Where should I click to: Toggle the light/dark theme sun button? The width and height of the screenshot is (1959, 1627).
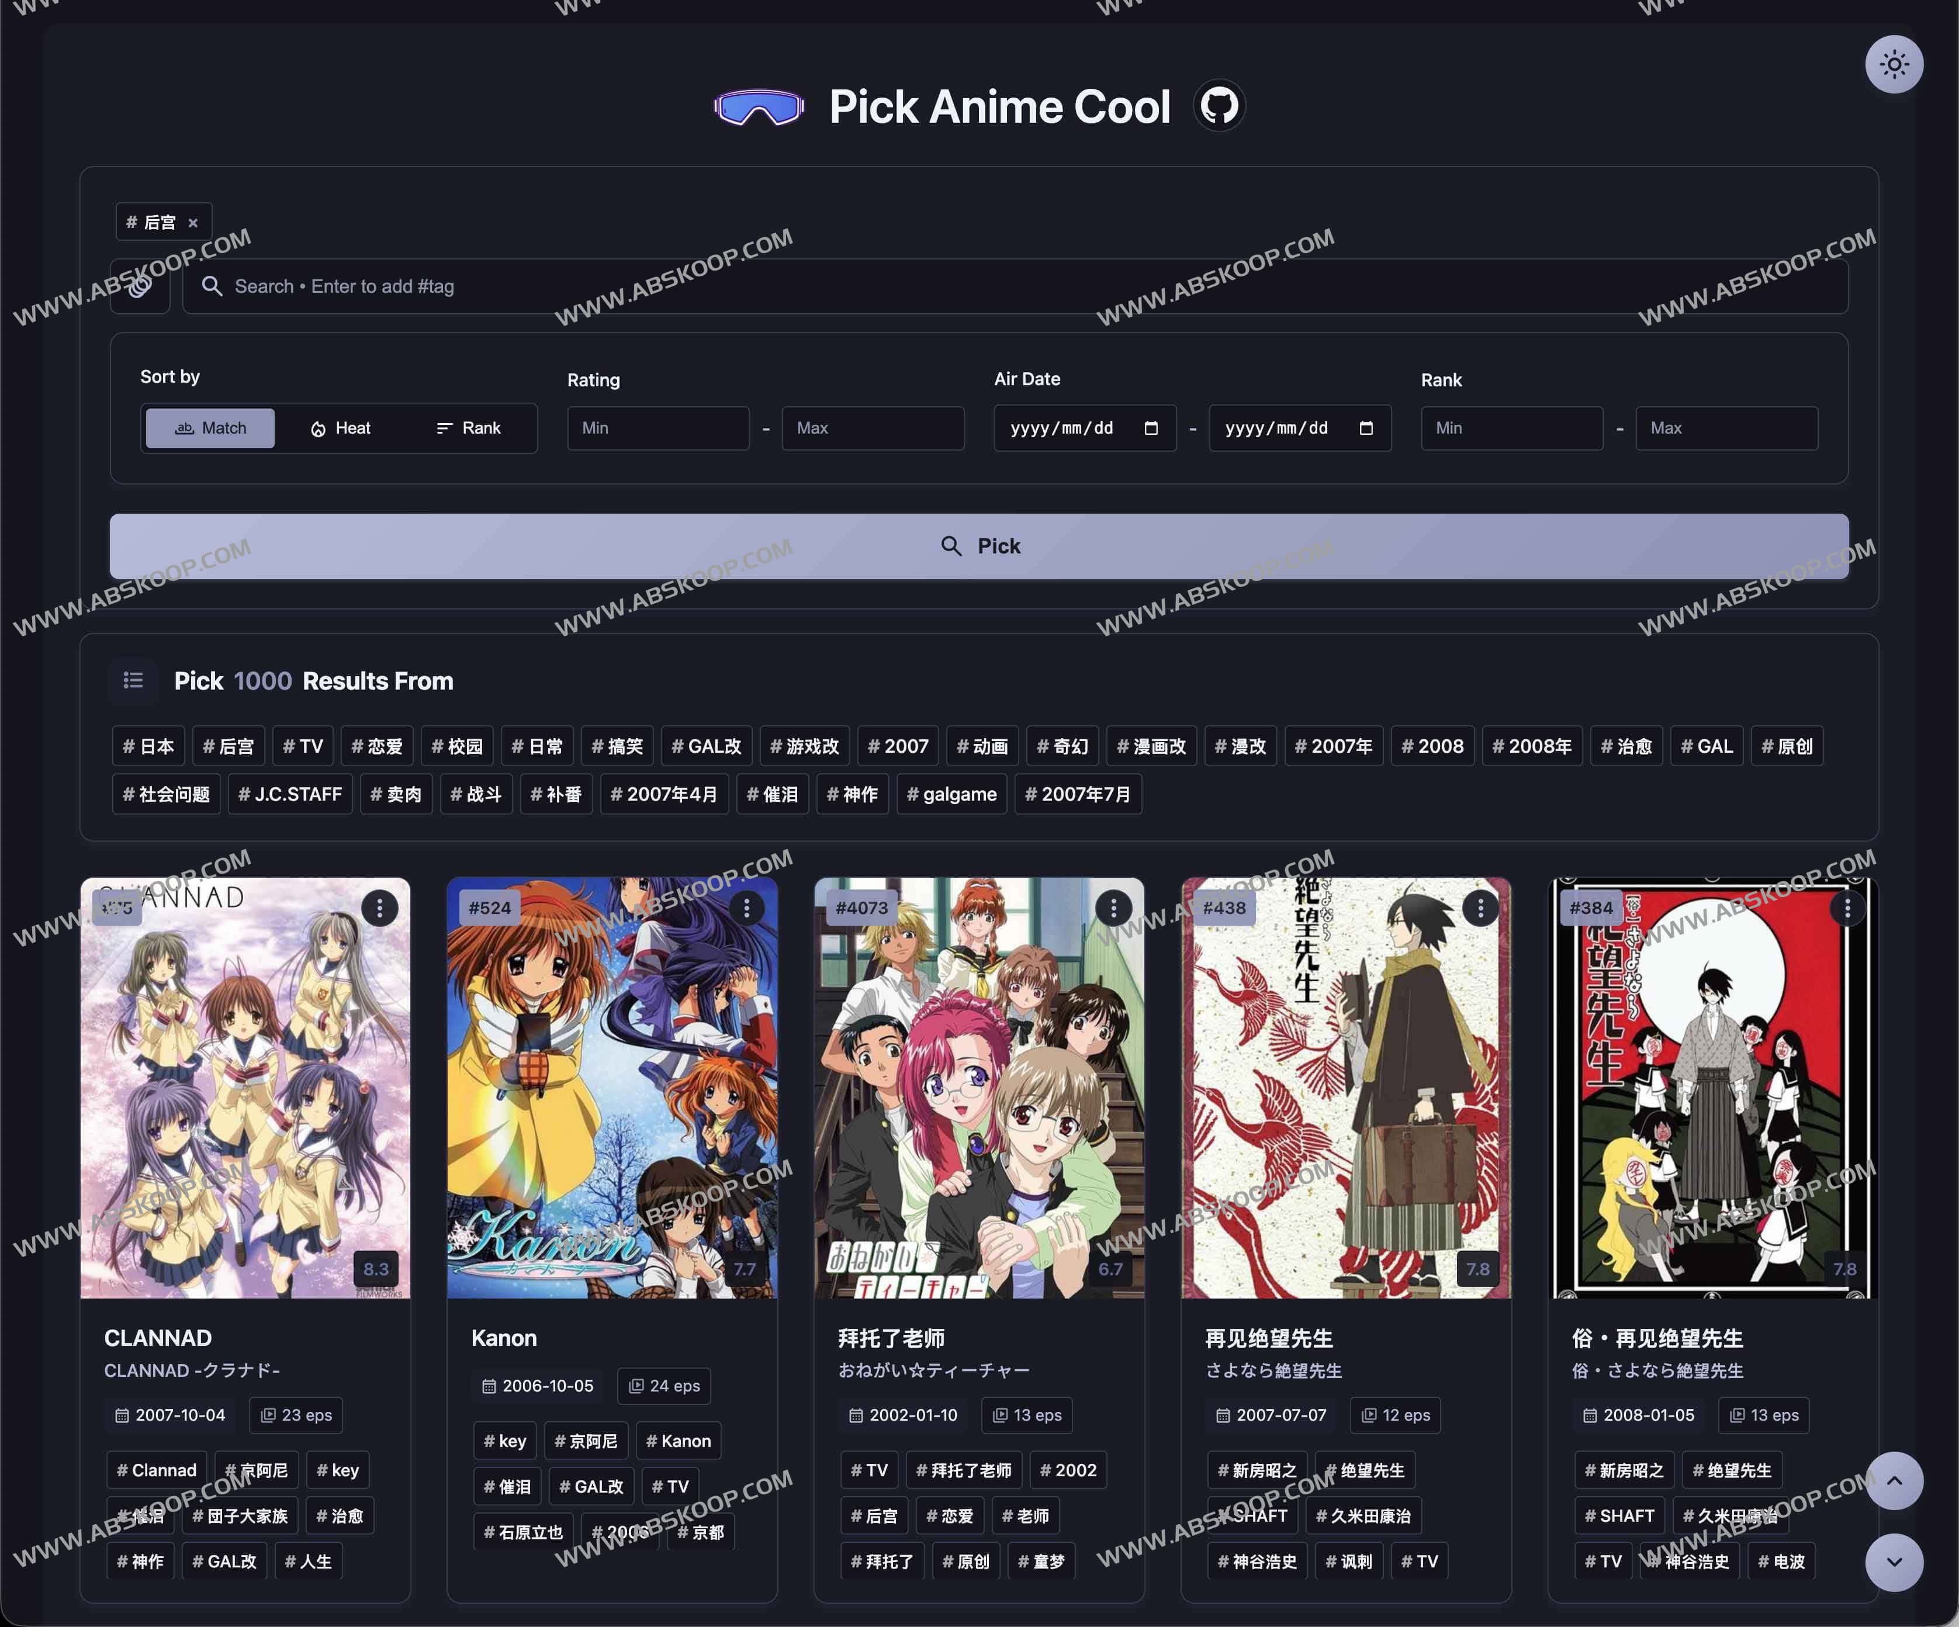(1893, 64)
